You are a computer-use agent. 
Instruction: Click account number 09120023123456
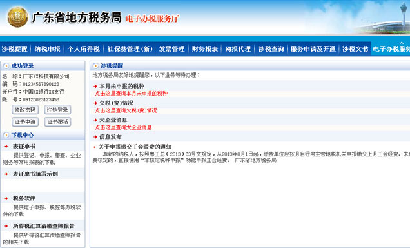(x=41, y=100)
